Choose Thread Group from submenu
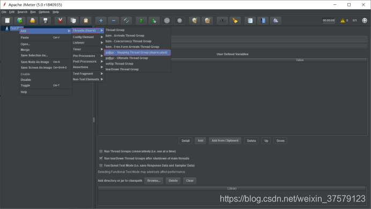The width and height of the screenshot is (371, 209). point(137,30)
